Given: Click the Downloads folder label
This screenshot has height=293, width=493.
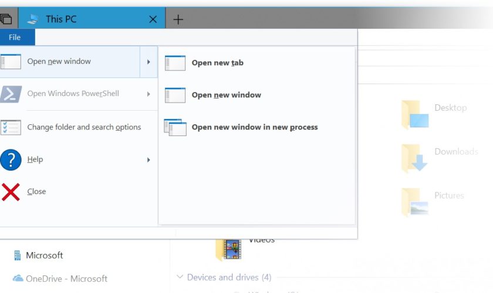Looking at the screenshot, I should [456, 152].
